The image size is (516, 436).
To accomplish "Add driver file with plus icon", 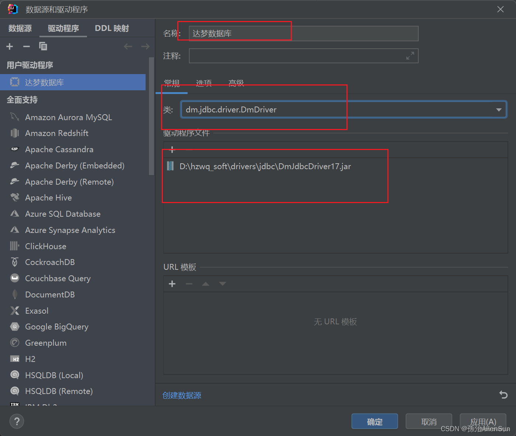I will click(172, 150).
